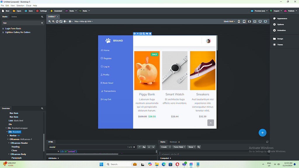The width and height of the screenshot is (299, 168).
Task: Select the parent element with up arrow icon
Action: click(138, 34)
